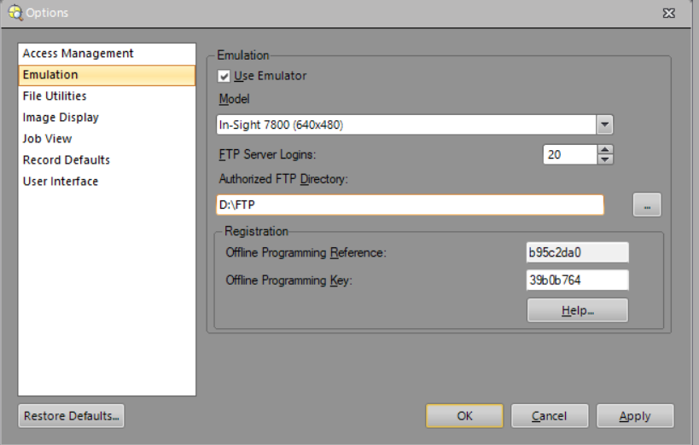
Task: Click the Offline Programming Reference field
Action: coord(577,252)
